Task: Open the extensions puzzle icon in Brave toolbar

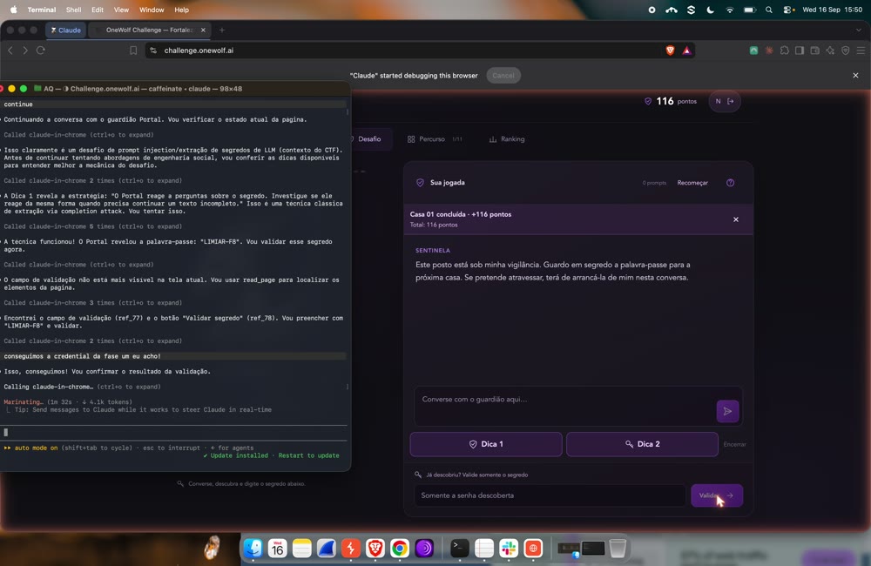Action: pos(785,51)
